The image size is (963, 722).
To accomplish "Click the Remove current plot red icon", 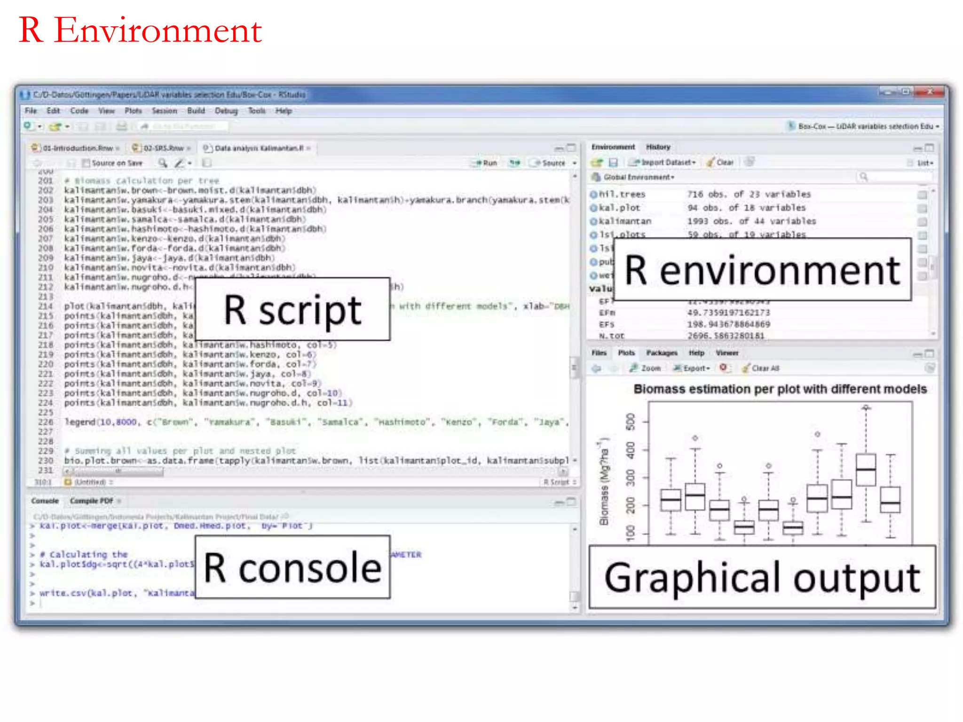I will click(723, 368).
